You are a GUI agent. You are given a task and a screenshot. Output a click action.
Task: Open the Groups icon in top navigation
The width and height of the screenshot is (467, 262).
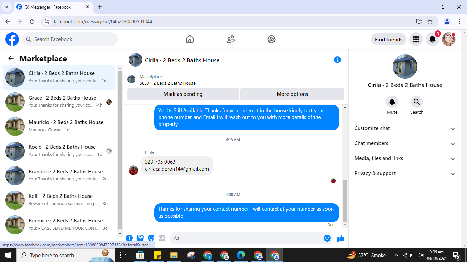pyautogui.click(x=271, y=39)
